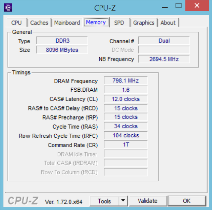This screenshot has height=210, width=212.
Task: Click the Row Refresh Cycle Time (tRFC) label
Action: pyautogui.click(x=58, y=136)
